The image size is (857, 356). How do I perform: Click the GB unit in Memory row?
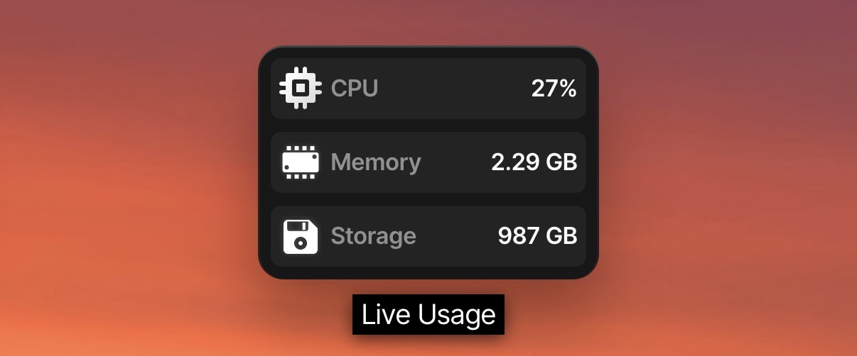561,162
